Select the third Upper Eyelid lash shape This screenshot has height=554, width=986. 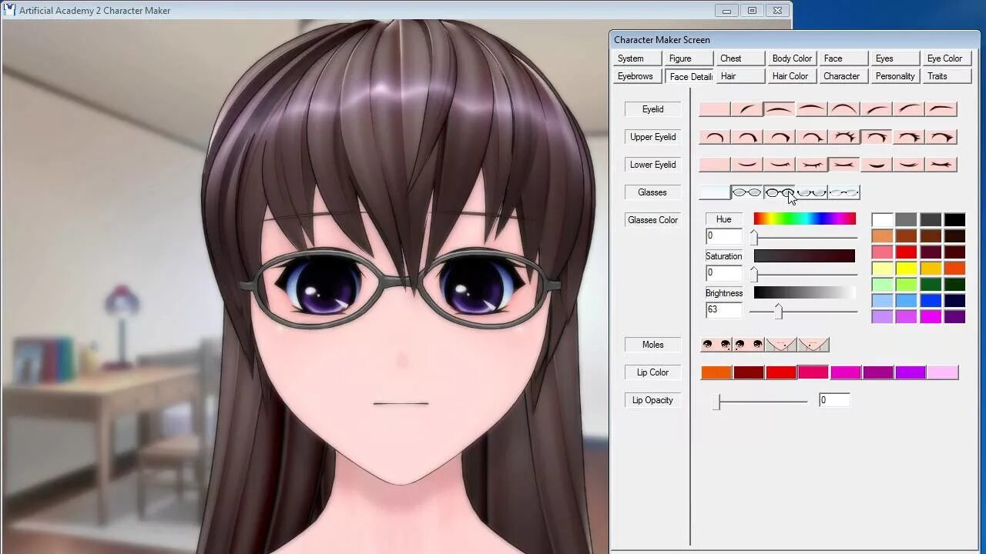[x=779, y=137]
